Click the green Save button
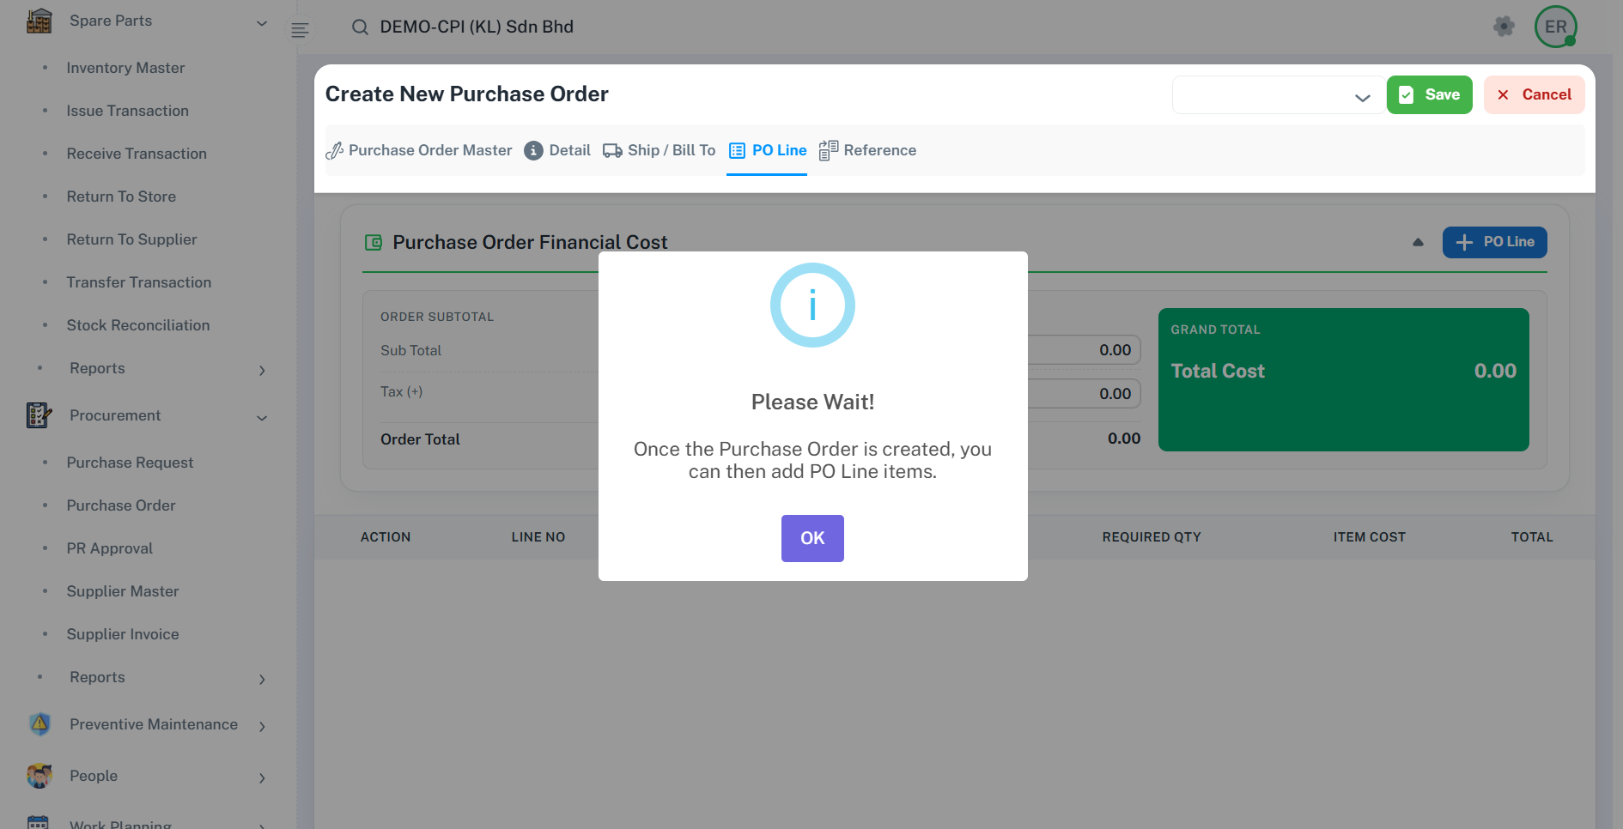Image resolution: width=1623 pixels, height=829 pixels. point(1429,95)
